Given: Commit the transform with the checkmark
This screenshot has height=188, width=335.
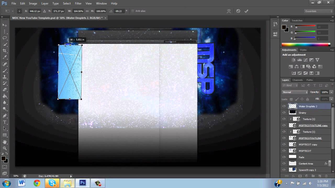Looking at the screenshot, I should pyautogui.click(x=246, y=11).
